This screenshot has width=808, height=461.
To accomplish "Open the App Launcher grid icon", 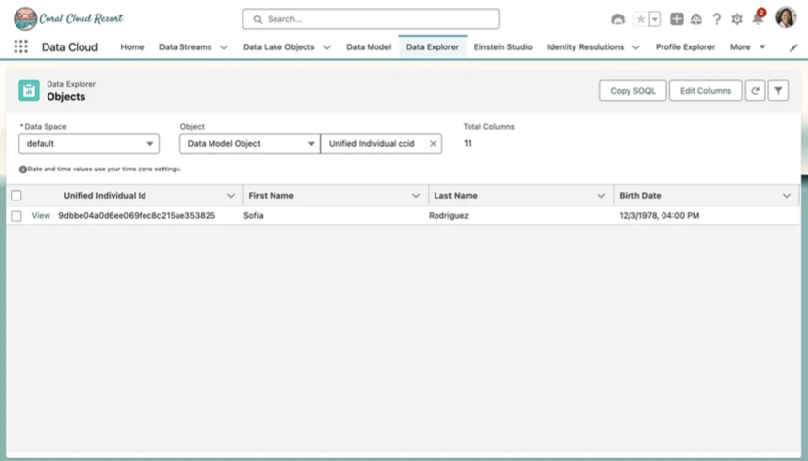I will pos(20,46).
